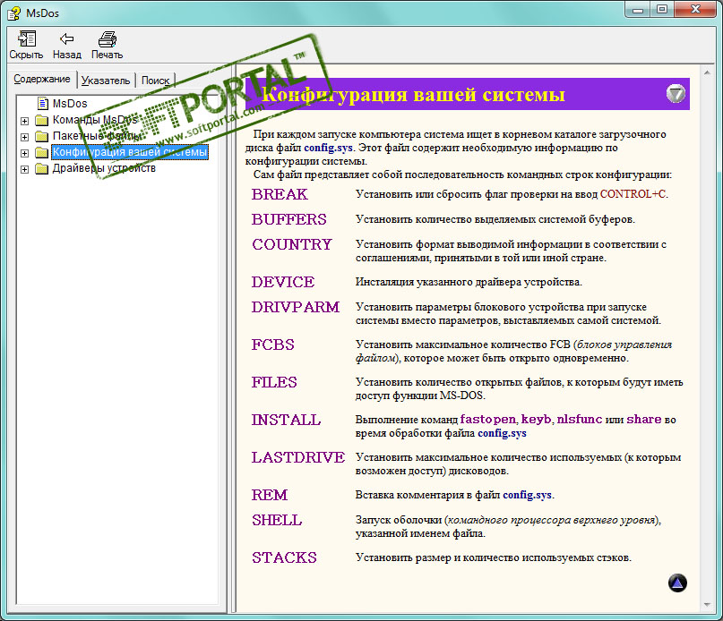The width and height of the screenshot is (723, 621).
Task: Close the MsDos help window
Action: tap(696, 10)
